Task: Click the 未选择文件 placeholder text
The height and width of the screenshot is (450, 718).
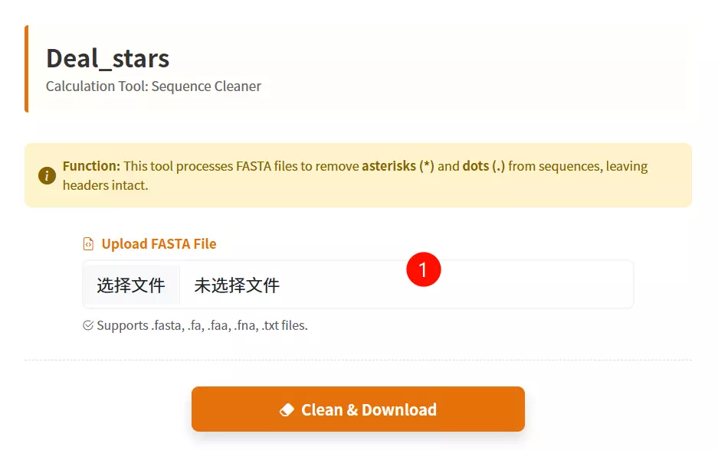Action: click(238, 284)
